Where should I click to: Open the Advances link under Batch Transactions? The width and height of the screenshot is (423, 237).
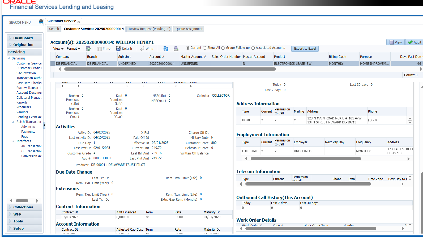tap(28, 127)
